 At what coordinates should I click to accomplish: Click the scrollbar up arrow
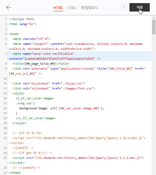(154, 18)
